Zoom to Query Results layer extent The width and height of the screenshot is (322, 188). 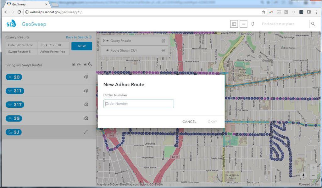pyautogui.click(x=163, y=41)
